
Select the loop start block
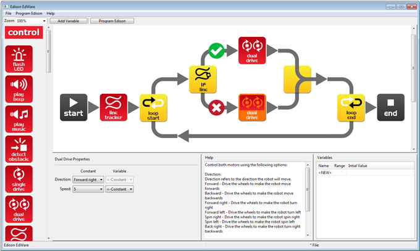[x=153, y=107]
